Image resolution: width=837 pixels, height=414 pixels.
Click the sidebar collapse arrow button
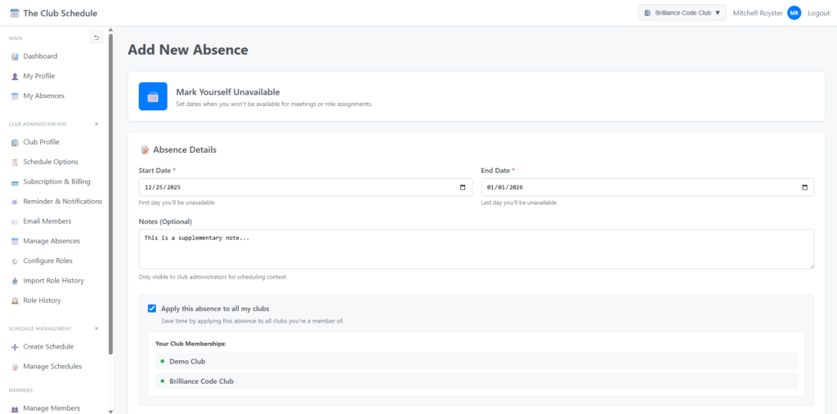[x=96, y=38]
